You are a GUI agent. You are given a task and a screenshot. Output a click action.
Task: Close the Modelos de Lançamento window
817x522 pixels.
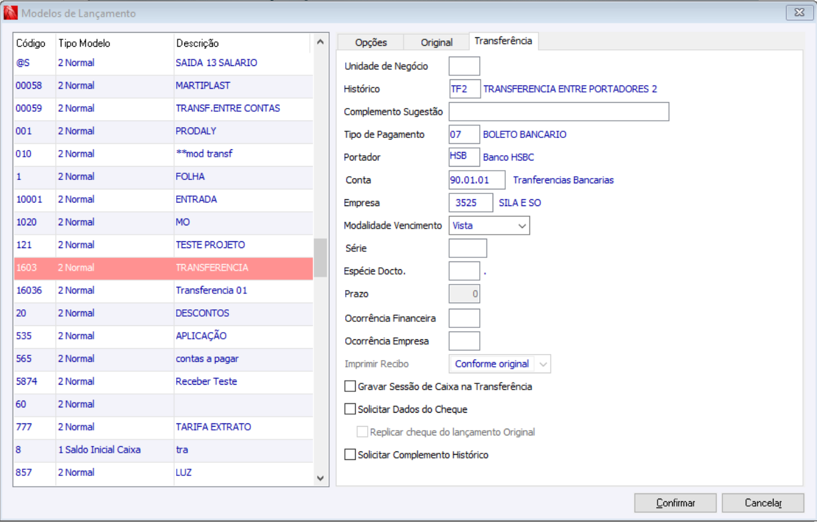pyautogui.click(x=798, y=13)
